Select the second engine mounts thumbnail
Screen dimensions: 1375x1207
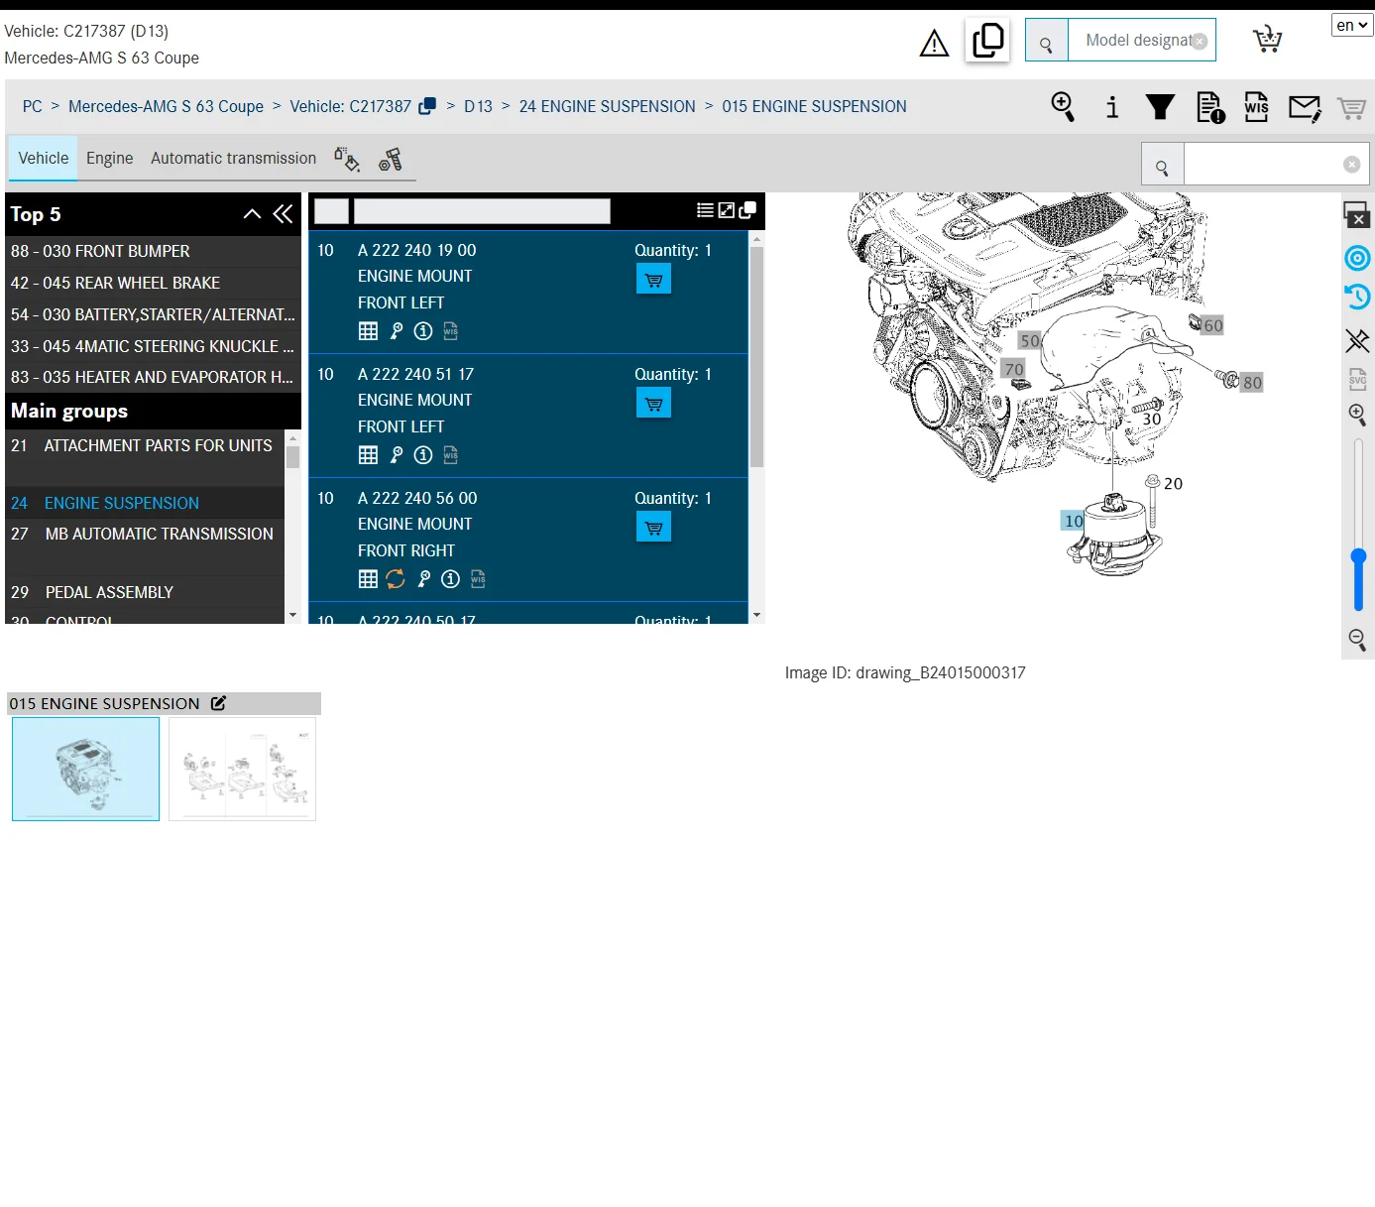[x=242, y=769]
